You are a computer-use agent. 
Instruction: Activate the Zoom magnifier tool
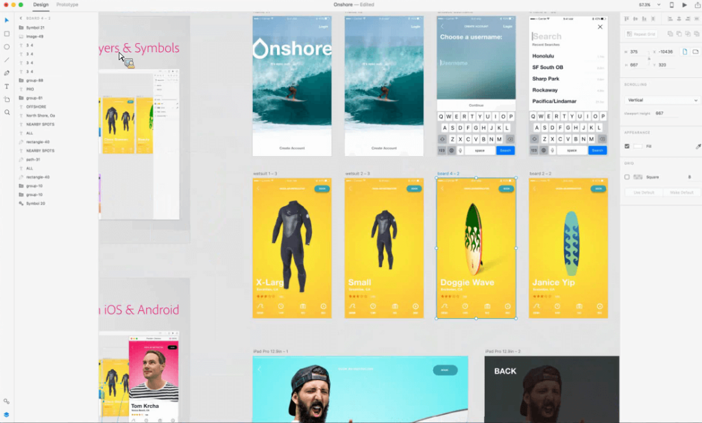point(7,112)
